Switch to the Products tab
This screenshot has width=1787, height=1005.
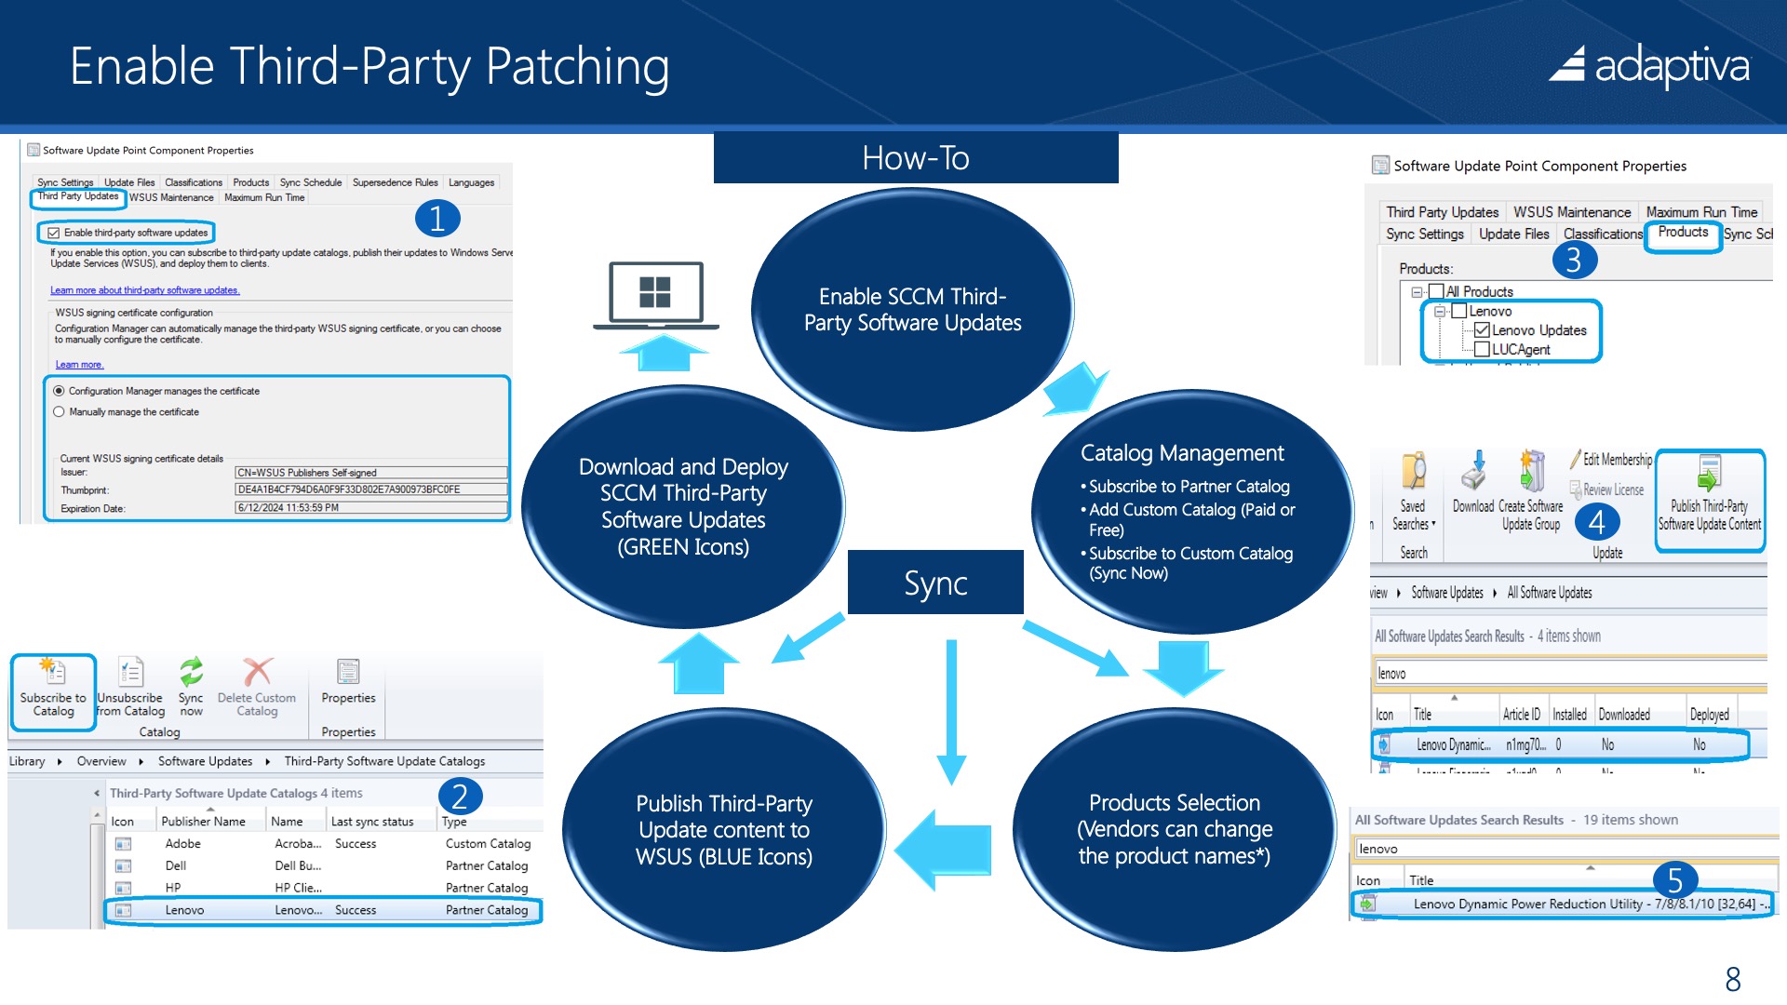(1682, 234)
